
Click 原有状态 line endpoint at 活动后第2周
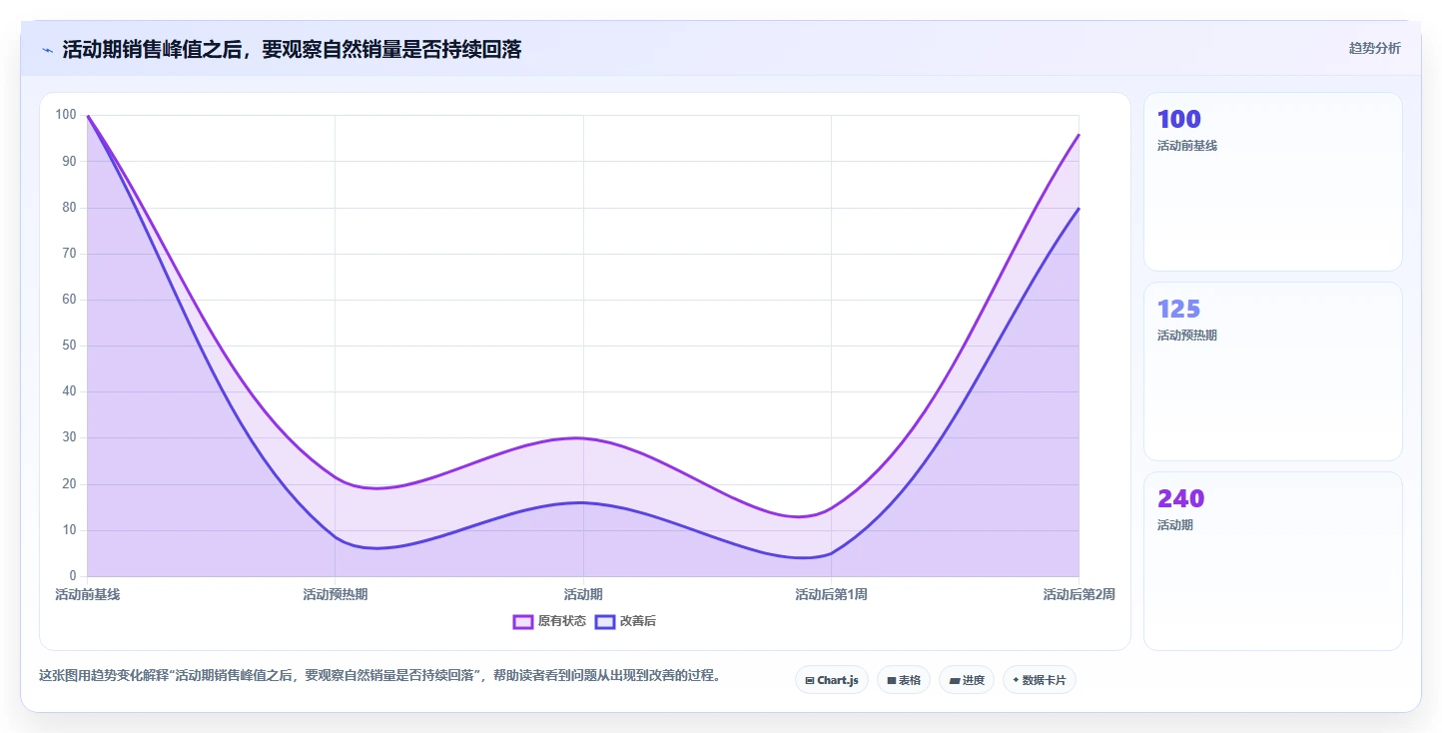click(1079, 134)
